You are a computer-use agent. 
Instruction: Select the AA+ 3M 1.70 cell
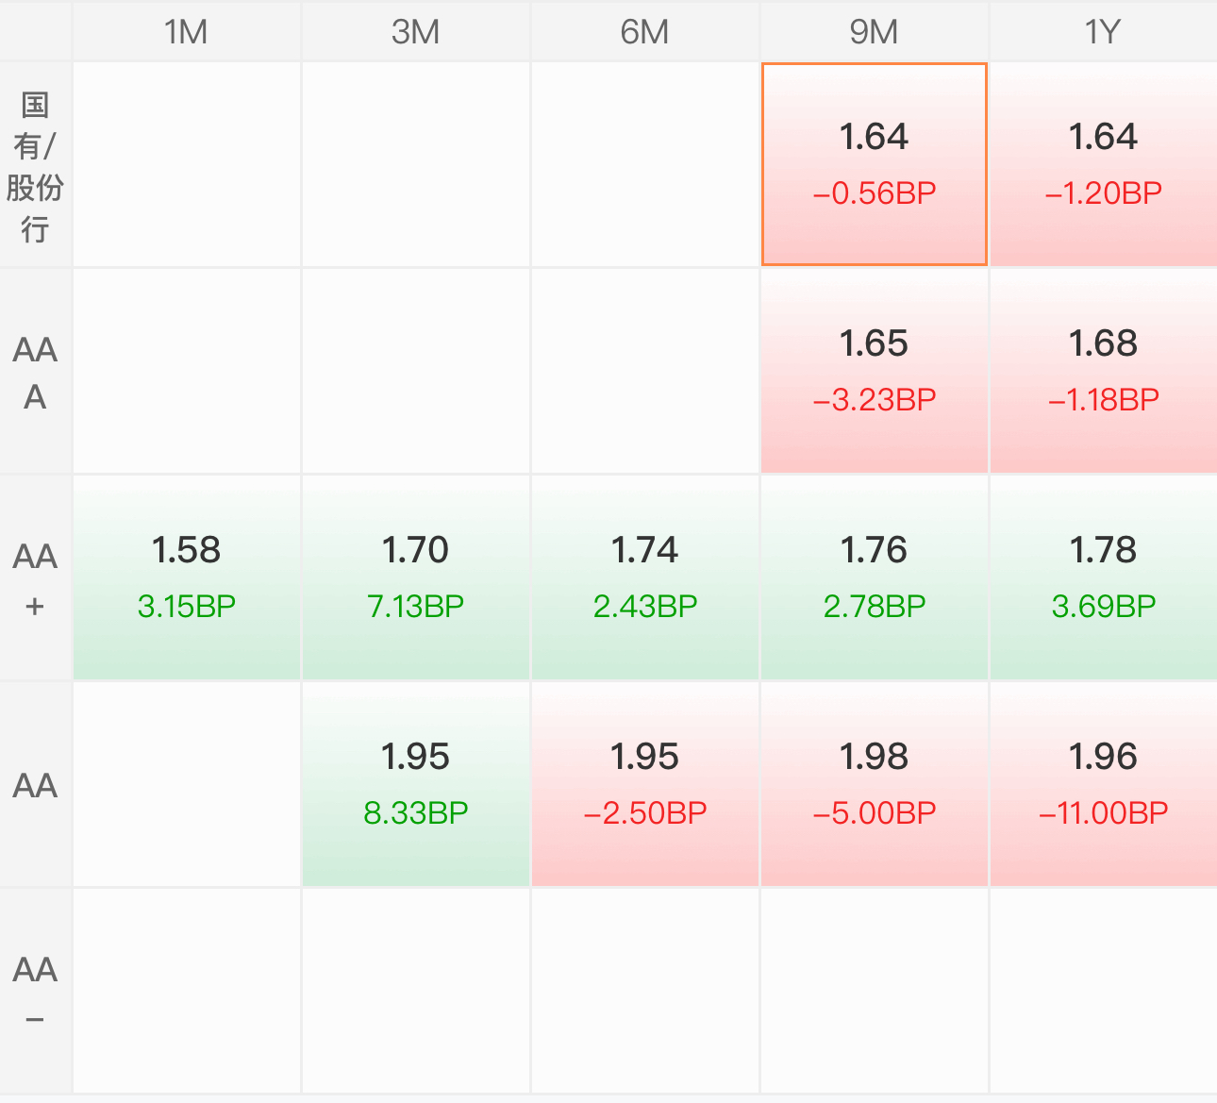coord(416,577)
